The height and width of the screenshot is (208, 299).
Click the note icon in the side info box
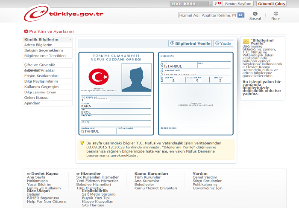click(246, 41)
